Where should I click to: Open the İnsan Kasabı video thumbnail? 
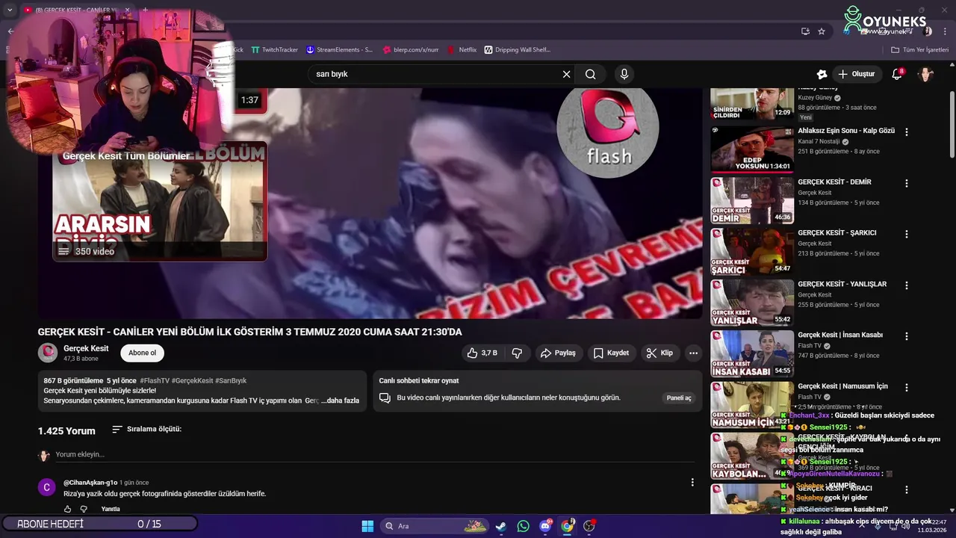[752, 353]
